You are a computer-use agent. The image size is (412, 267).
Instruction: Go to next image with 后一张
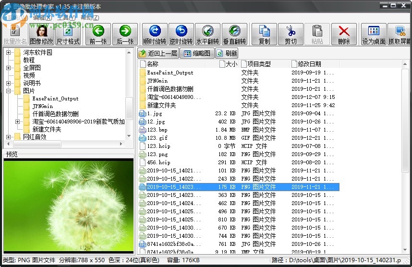pos(125,35)
